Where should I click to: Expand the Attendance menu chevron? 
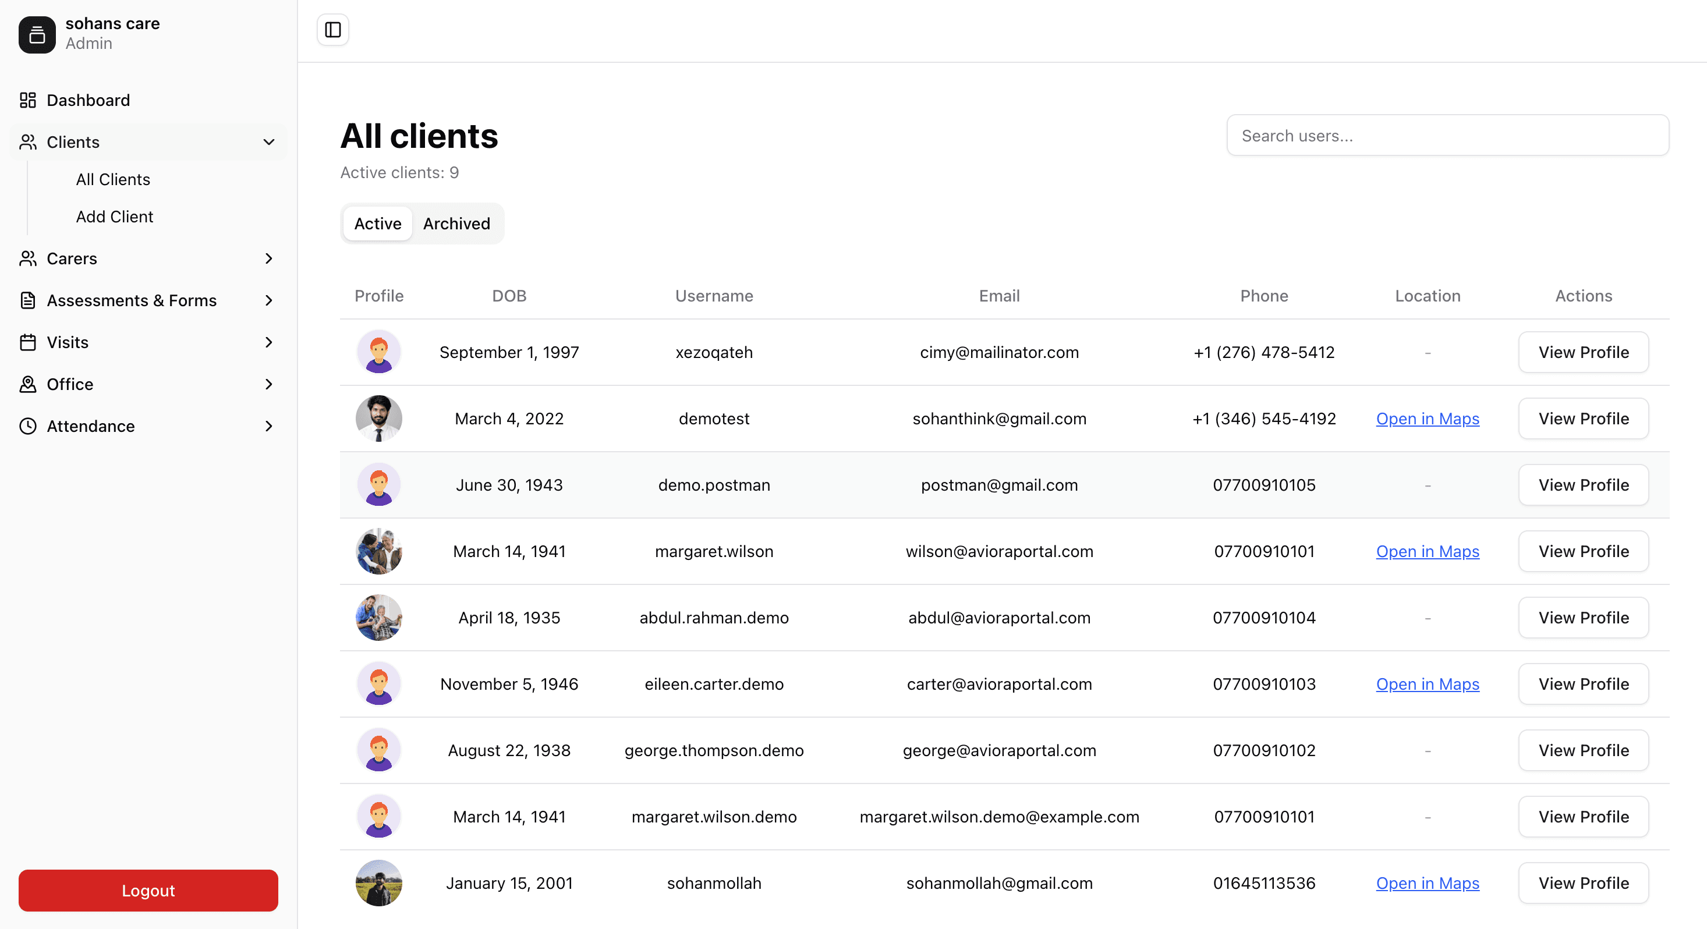pyautogui.click(x=268, y=426)
